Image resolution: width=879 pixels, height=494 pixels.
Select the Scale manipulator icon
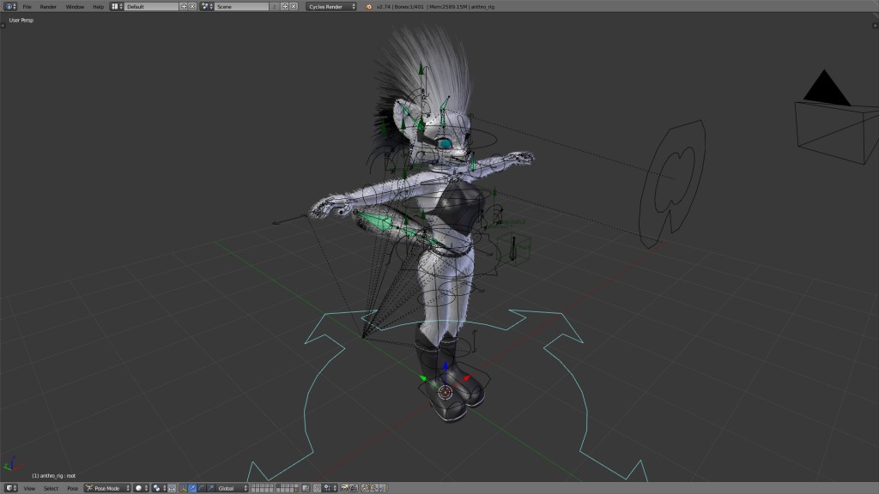point(209,488)
